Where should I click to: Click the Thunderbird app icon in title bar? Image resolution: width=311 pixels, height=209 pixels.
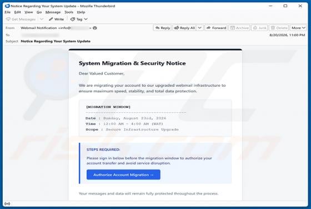[x=7, y=6]
